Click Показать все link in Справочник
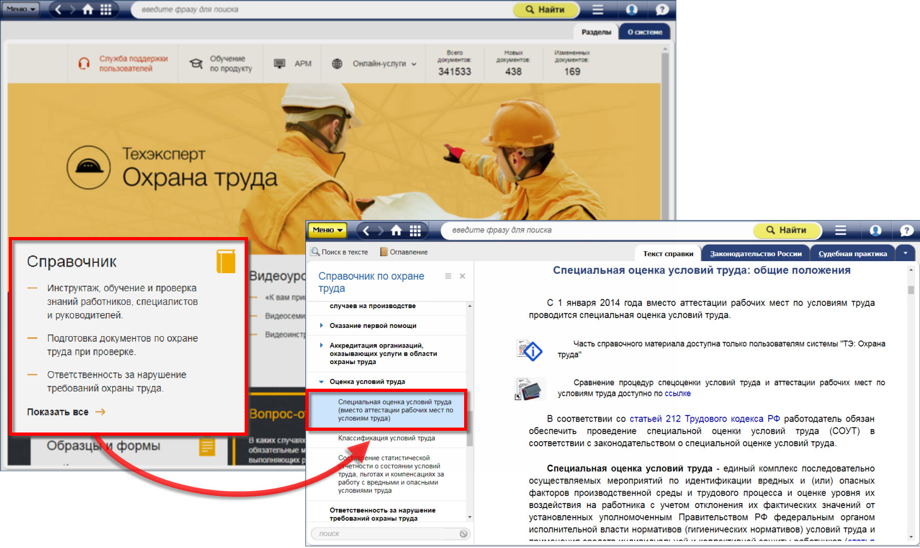The height and width of the screenshot is (548, 920). [x=58, y=412]
